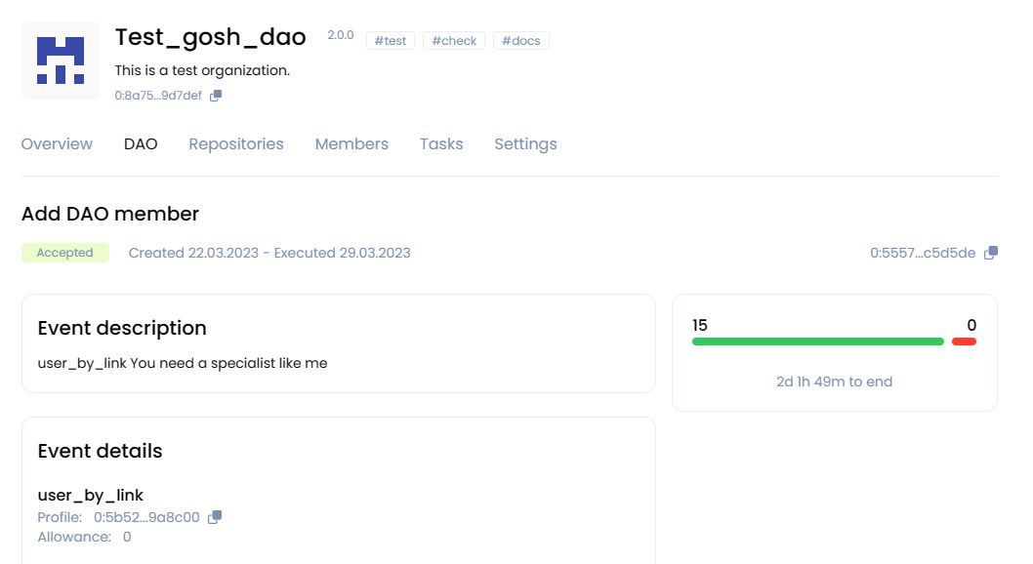
Task: Click the 0:5557...c5d5de event address text
Action: (x=923, y=253)
